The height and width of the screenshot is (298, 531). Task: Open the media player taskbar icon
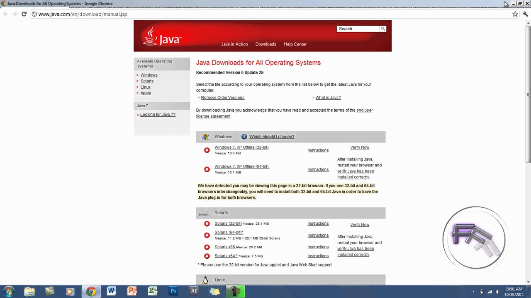(70, 291)
